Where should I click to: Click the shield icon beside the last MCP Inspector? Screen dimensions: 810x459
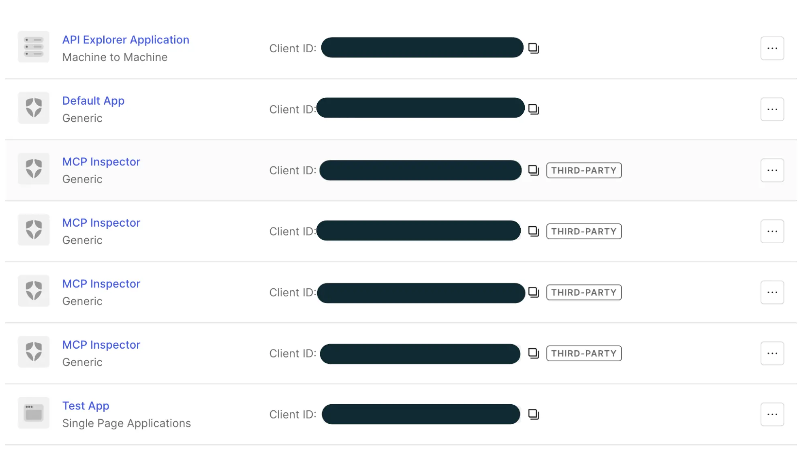[x=33, y=352]
